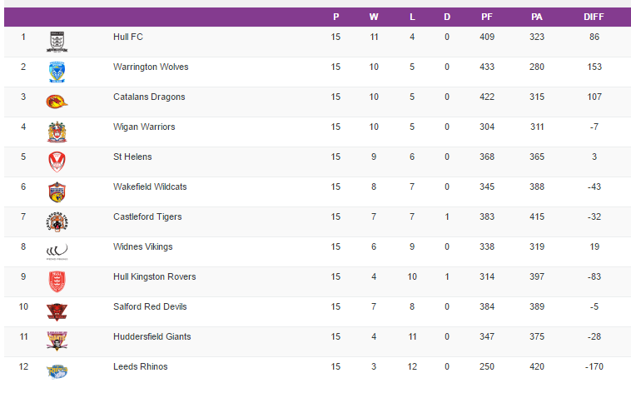Click the Hull Kingston Rovers logo

pos(57,281)
